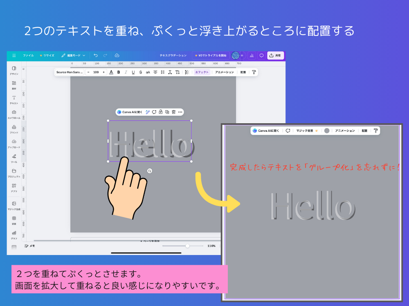The width and height of the screenshot is (409, 306).
Task: Lock the selected Hello text
Action: tap(161, 112)
